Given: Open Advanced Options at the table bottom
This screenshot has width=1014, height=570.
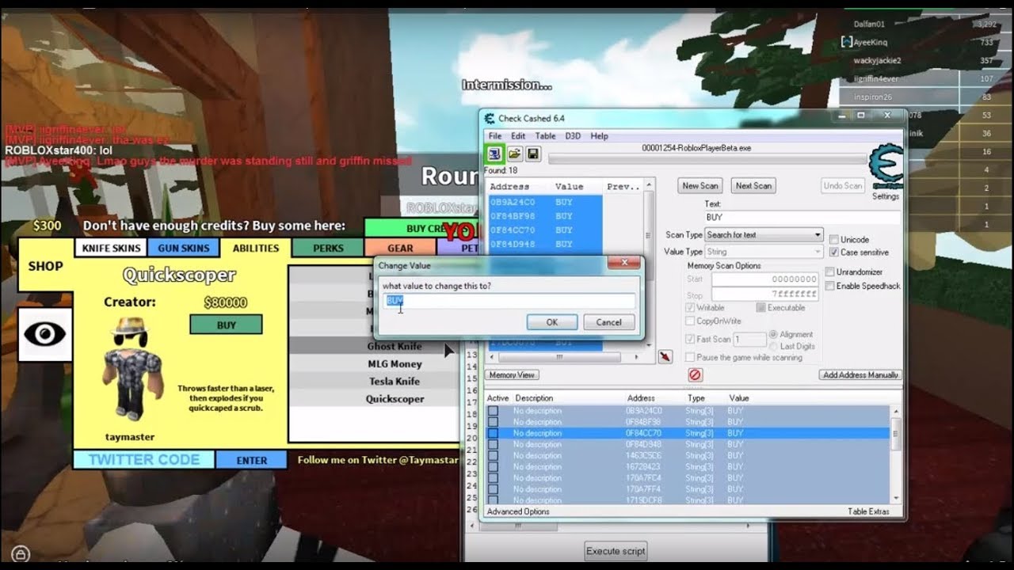Looking at the screenshot, I should pyautogui.click(x=518, y=511).
